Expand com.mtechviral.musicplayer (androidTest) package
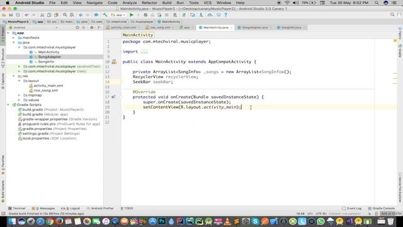The height and width of the screenshot is (227, 403). click(20, 66)
